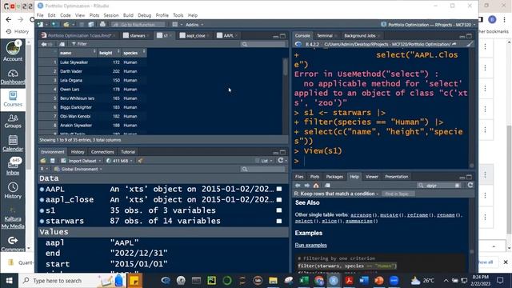
Task: Open the Portfolio Optimization project dropdown
Action: tap(428, 25)
